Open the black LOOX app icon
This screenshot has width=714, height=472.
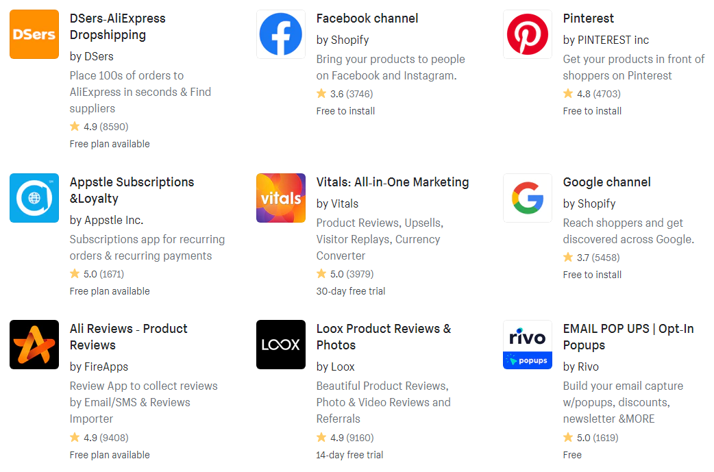click(x=281, y=345)
